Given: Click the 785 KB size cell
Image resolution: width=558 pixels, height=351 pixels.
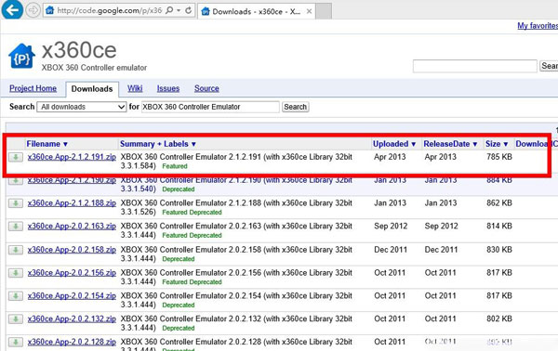Looking at the screenshot, I should (499, 157).
